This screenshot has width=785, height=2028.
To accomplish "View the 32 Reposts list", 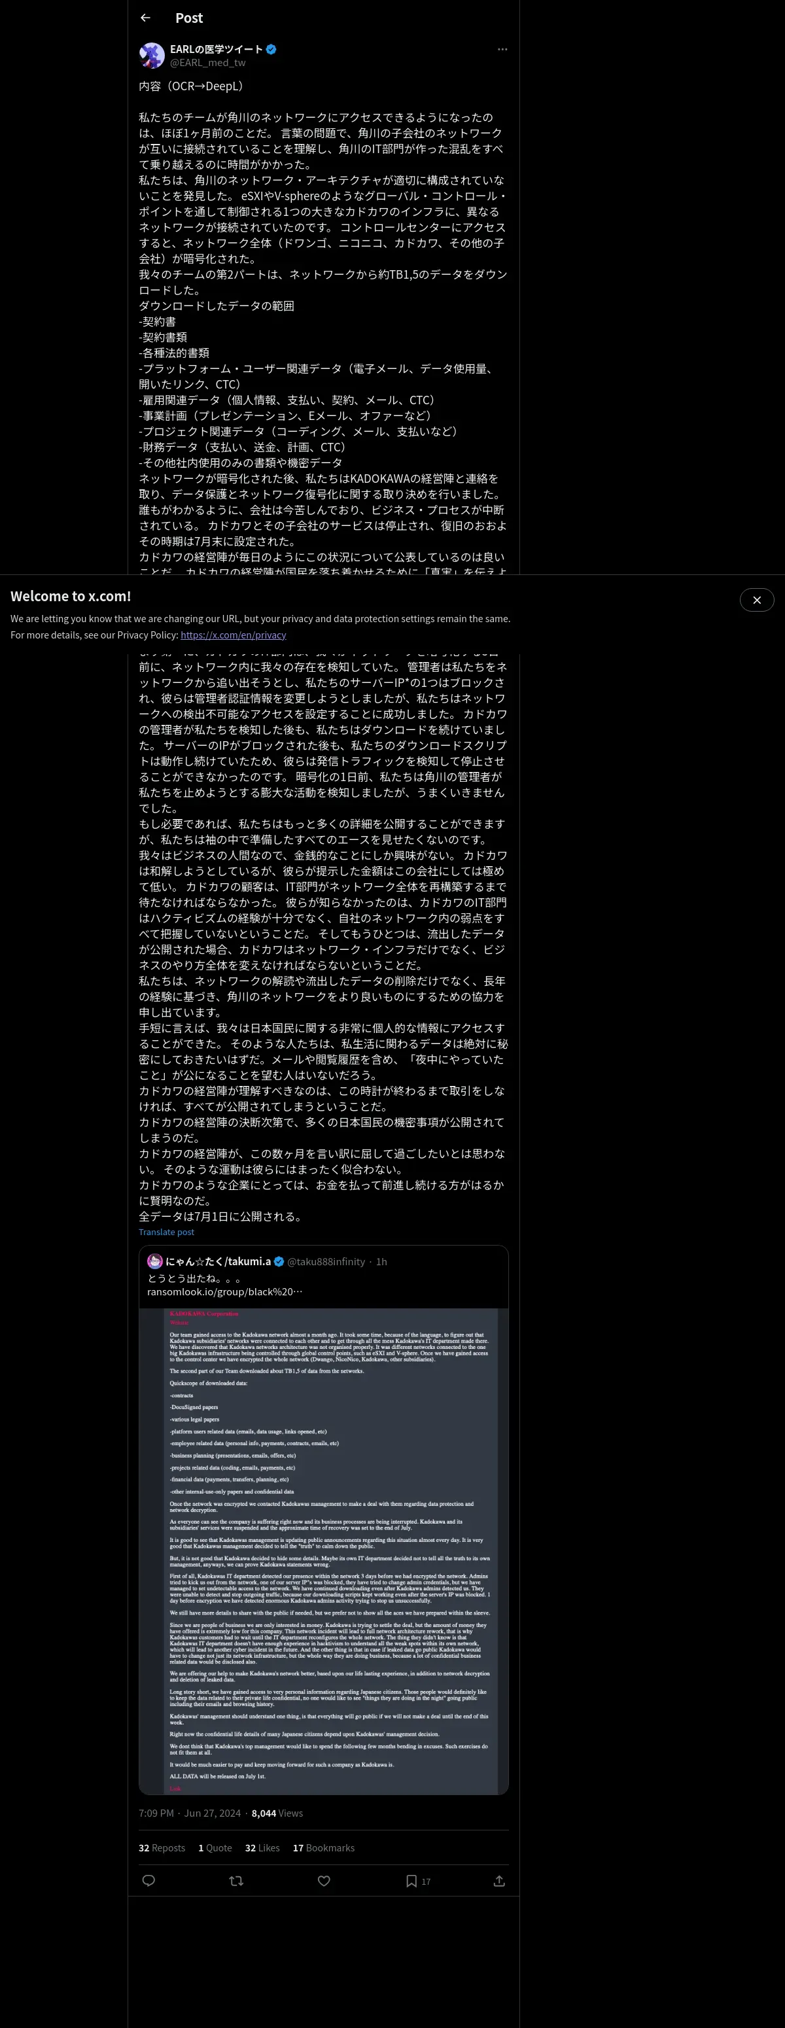I will coord(162,1847).
